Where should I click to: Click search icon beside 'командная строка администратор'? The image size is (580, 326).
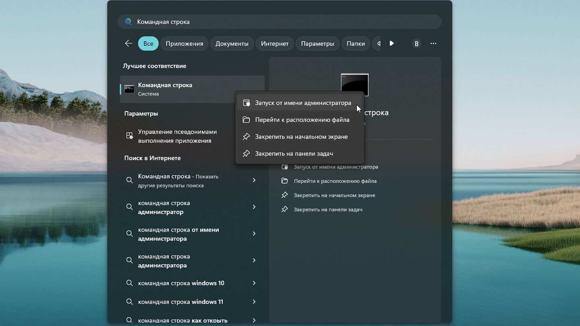click(x=129, y=207)
